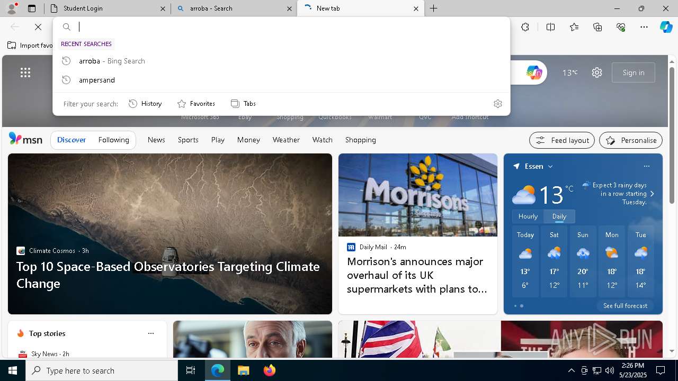This screenshot has width=678, height=381.
Task: Open the notifications center icon
Action: click(661, 370)
